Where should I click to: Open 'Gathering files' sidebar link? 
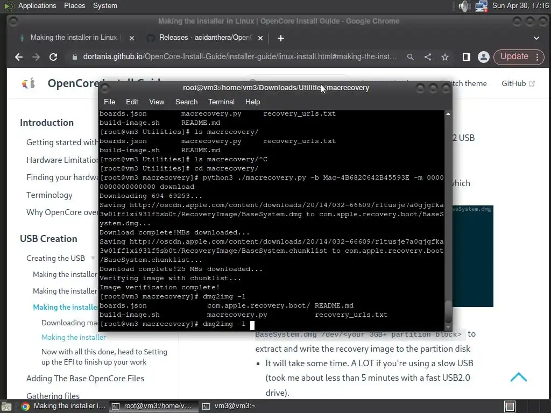53,396
